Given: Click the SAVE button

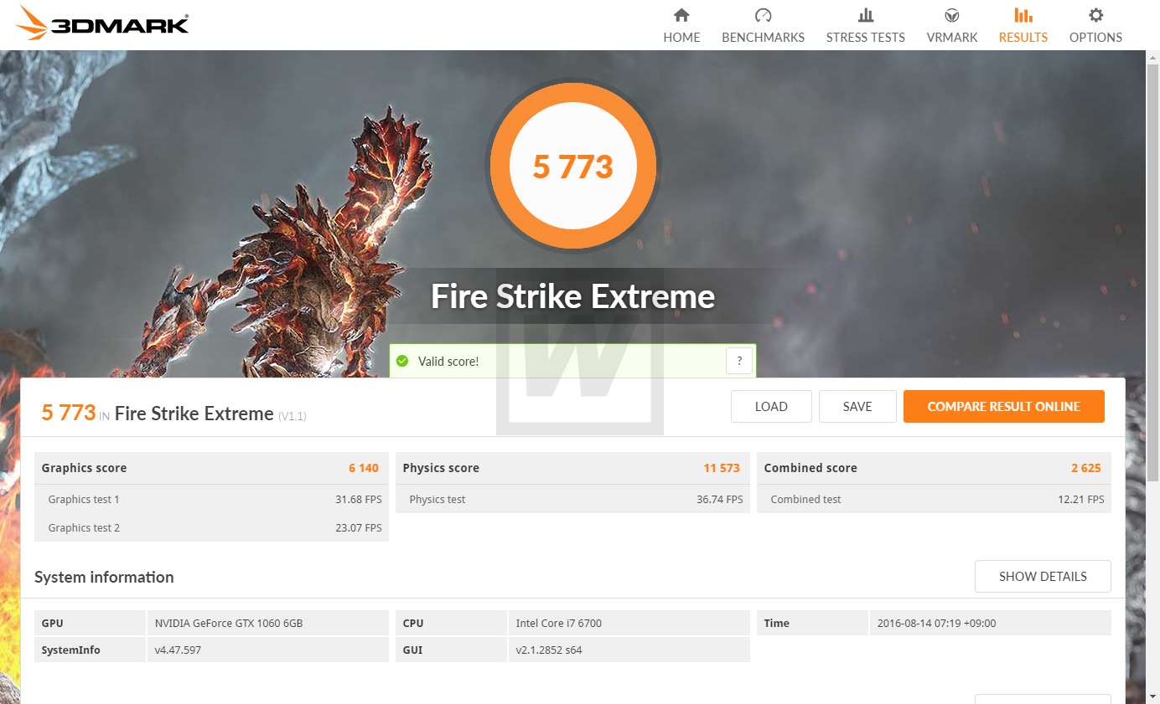Looking at the screenshot, I should pyautogui.click(x=857, y=406).
